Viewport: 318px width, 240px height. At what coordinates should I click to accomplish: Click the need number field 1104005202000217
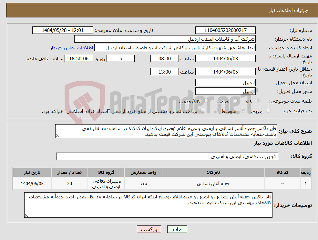click(225, 30)
